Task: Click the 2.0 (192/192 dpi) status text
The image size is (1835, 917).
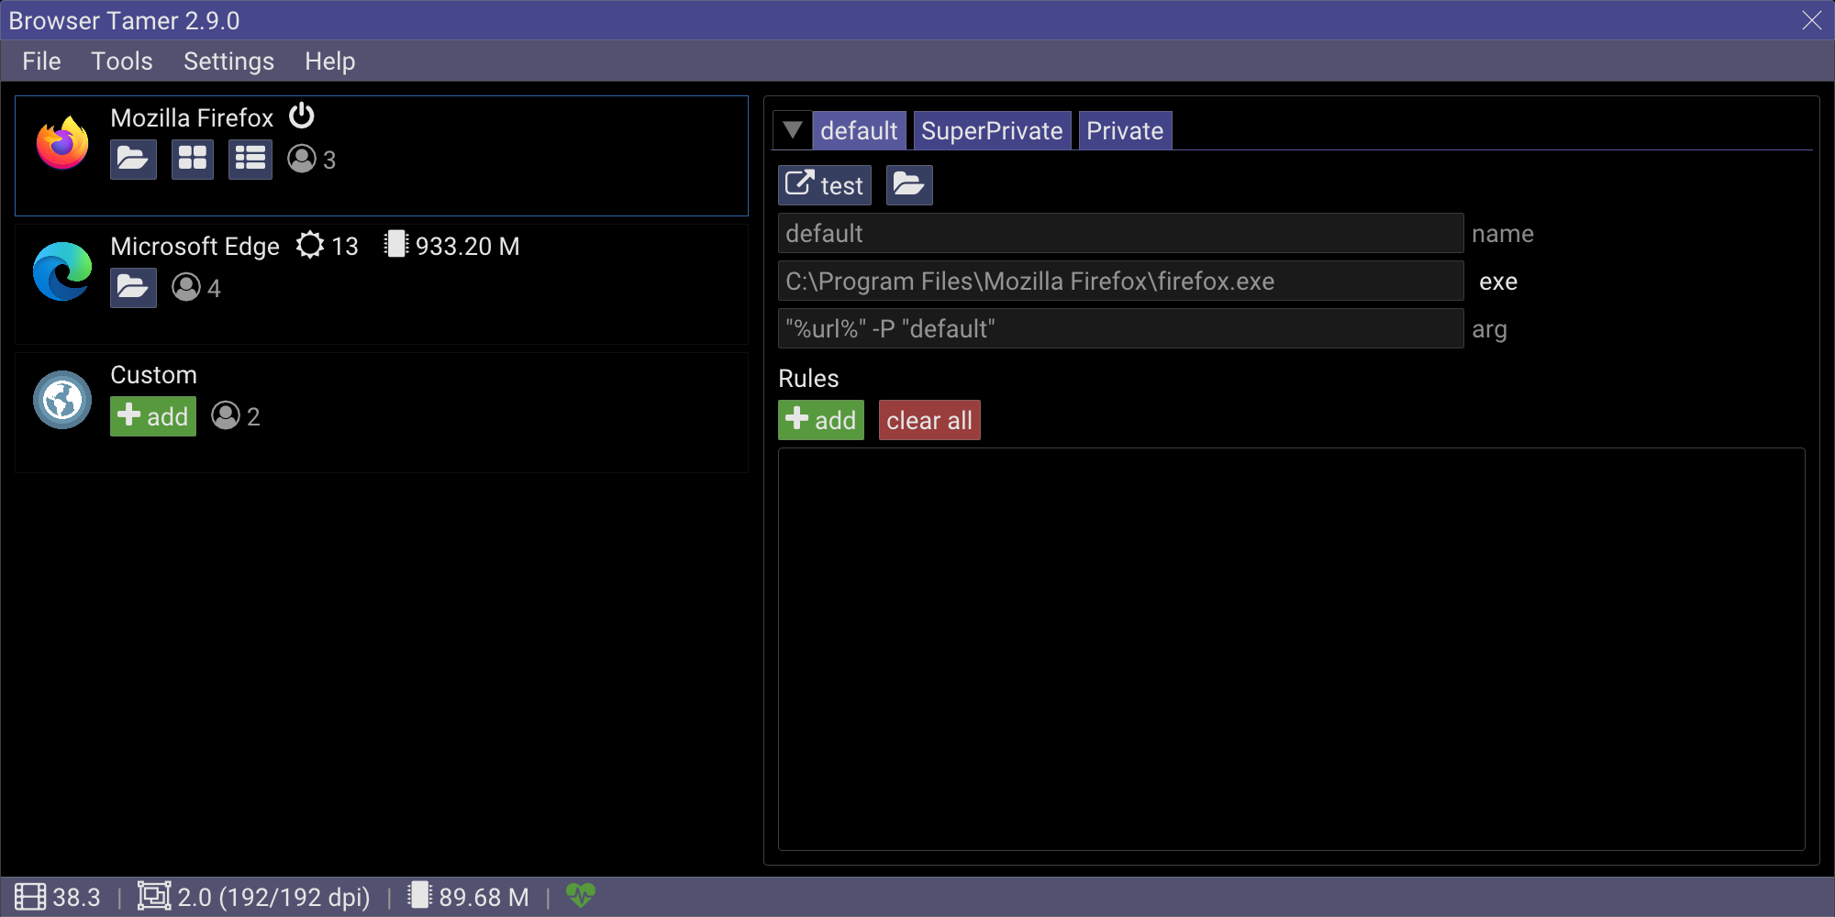Action: [273, 897]
